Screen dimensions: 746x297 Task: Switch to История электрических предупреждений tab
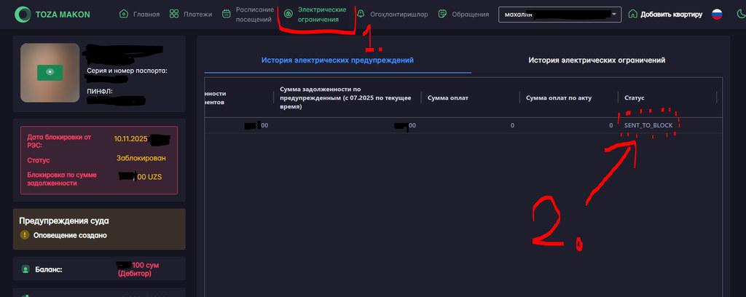[337, 60]
